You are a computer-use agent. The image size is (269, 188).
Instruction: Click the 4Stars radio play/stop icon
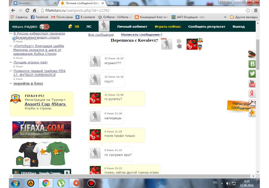44,27
